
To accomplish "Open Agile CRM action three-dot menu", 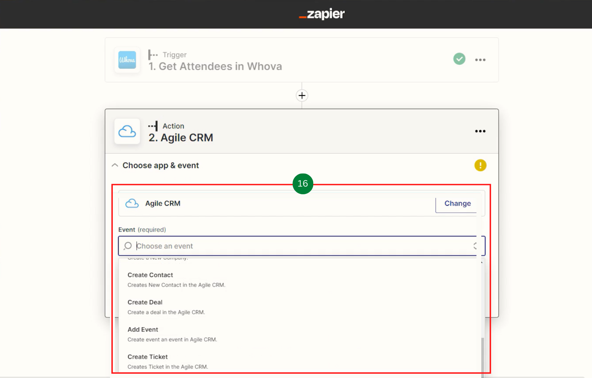I will point(480,131).
